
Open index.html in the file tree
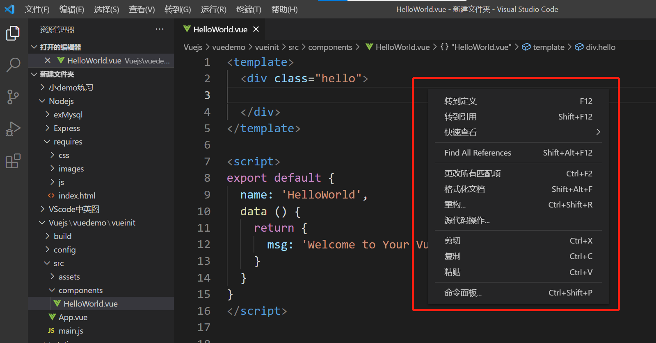click(x=101, y=196)
